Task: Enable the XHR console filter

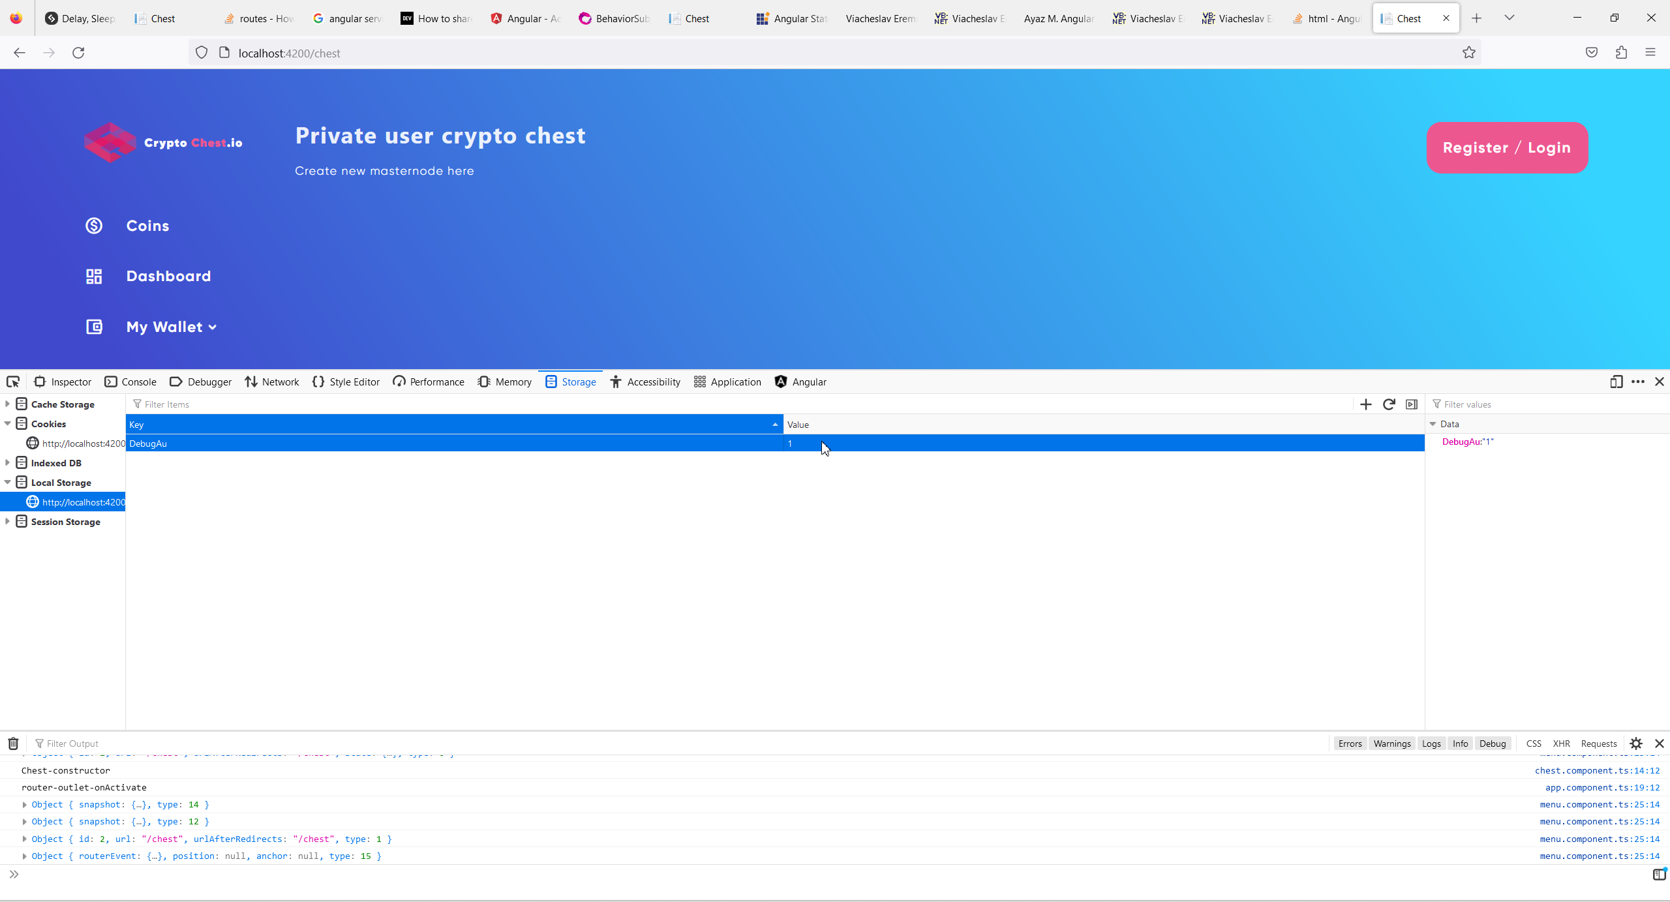Action: point(1561,744)
